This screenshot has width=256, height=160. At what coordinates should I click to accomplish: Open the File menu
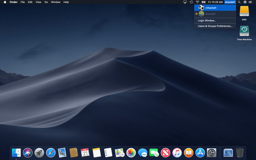pos(23,2)
